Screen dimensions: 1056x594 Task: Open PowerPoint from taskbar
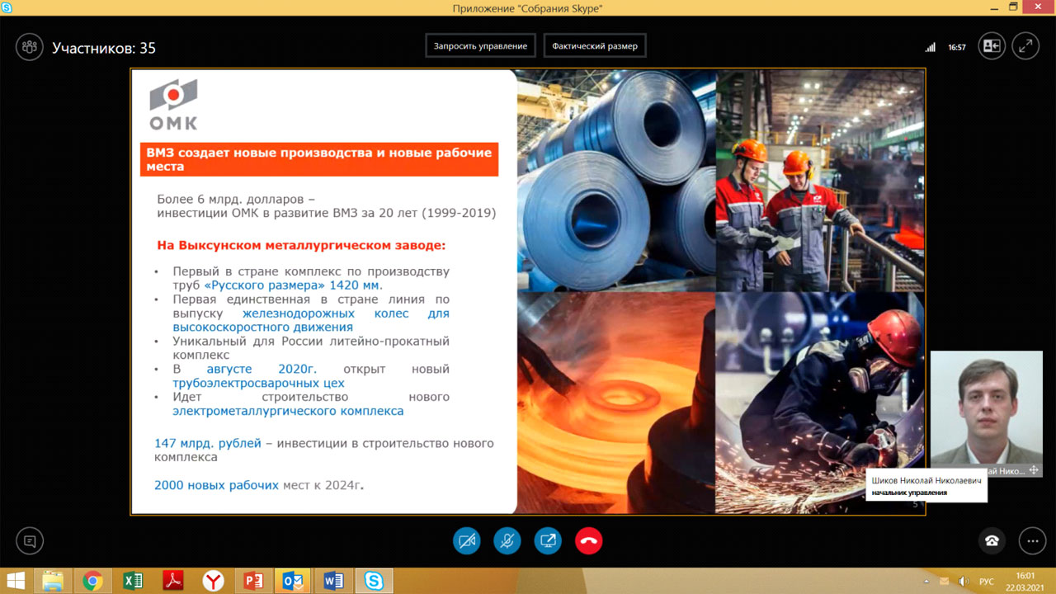tap(253, 581)
